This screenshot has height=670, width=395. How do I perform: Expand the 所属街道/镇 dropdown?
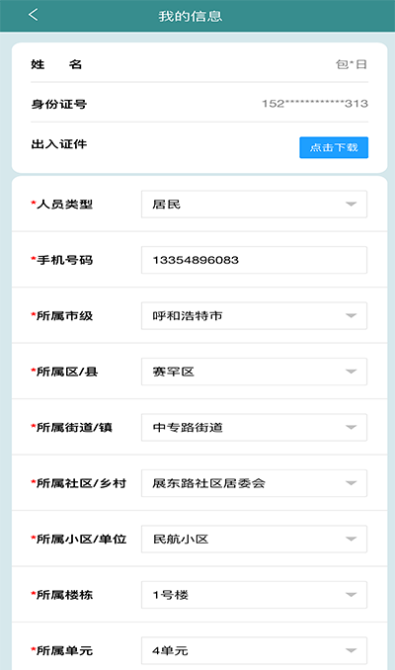[254, 427]
